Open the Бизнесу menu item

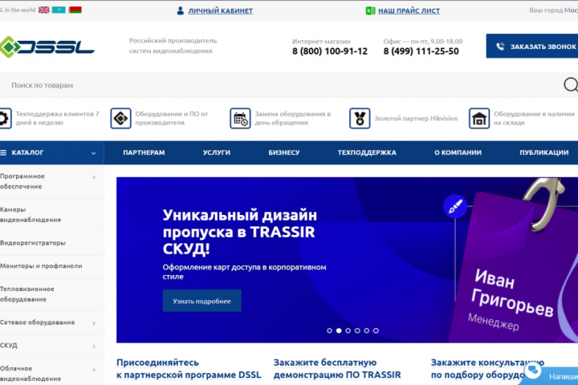284,152
